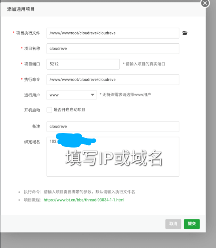The image size is (216, 248).
Task: Click inside the 绑定域名 text area
Action: tap(113, 157)
